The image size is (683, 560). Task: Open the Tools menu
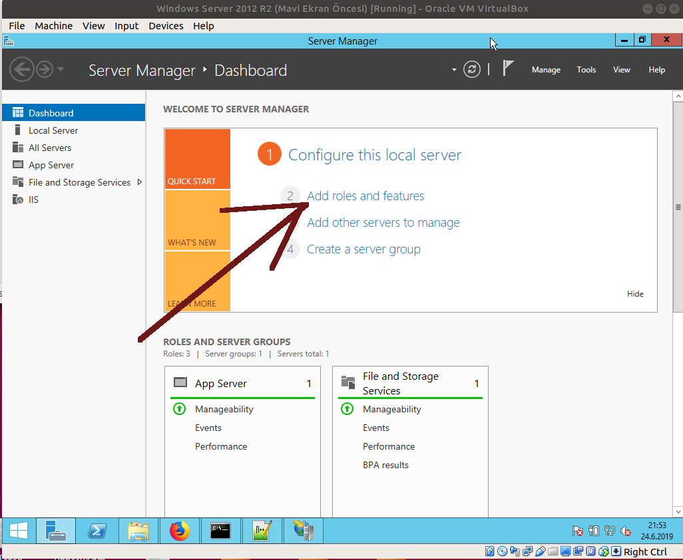[586, 70]
